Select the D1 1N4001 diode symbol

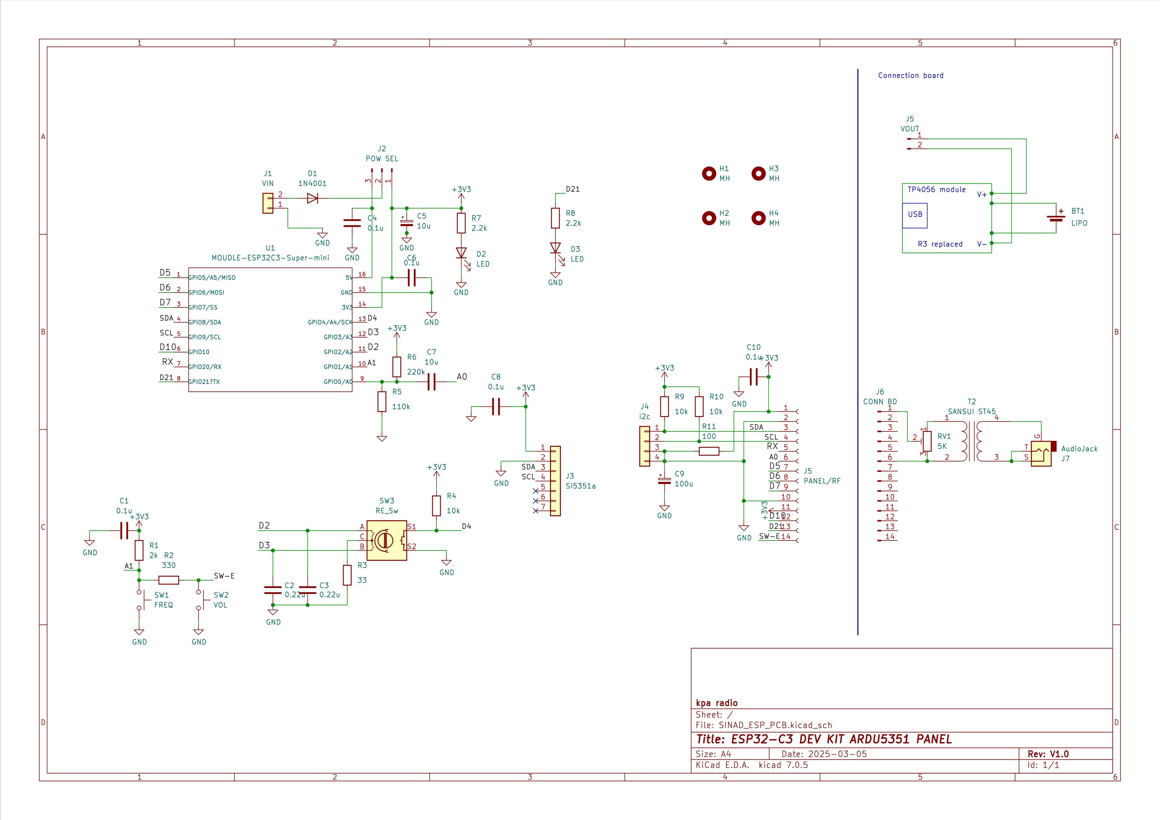pyautogui.click(x=312, y=198)
